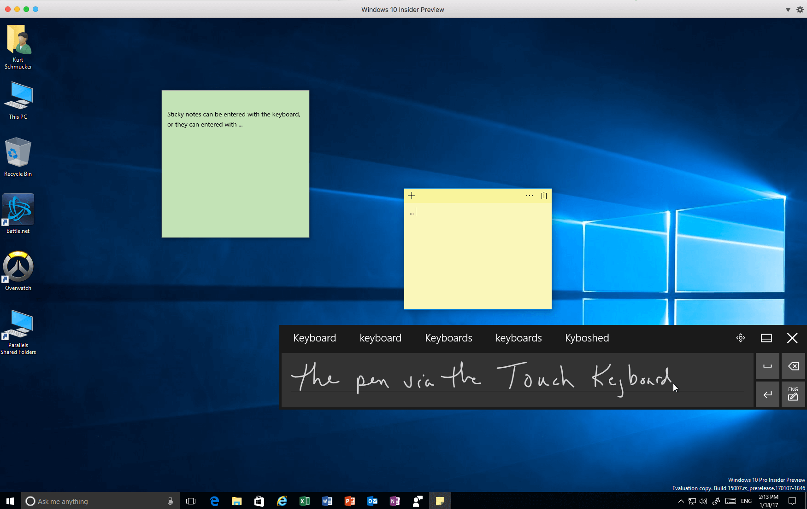Select the Recycle Bin desktop icon
Screen dimensions: 807x509
coord(18,157)
